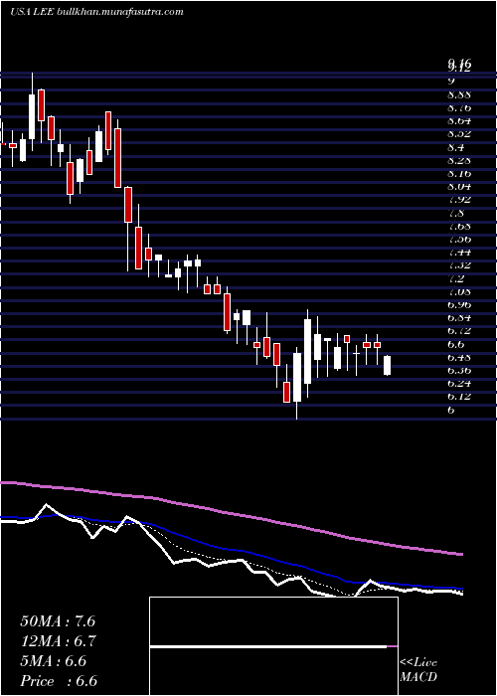Click the 6.84 price axis label
The height and width of the screenshot is (696, 497).
coord(459,318)
